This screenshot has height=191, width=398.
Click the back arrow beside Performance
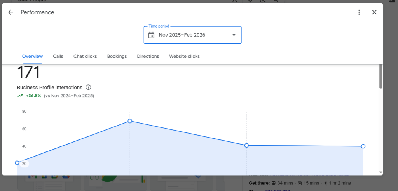(x=11, y=12)
